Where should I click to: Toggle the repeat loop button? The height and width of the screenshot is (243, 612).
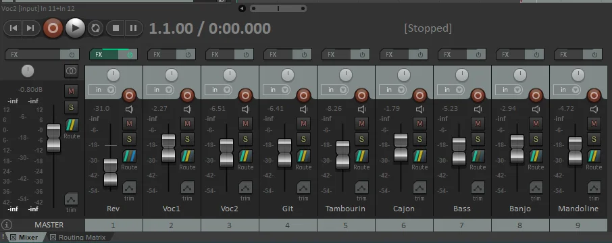click(96, 28)
